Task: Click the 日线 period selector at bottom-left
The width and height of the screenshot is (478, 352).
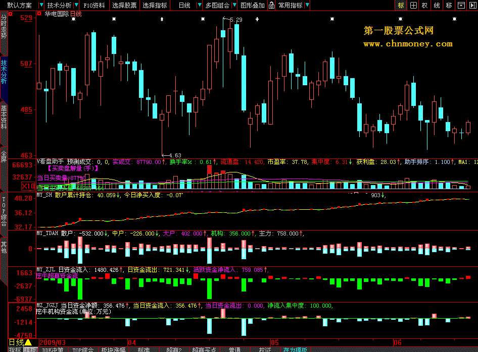Action: [x=16, y=342]
